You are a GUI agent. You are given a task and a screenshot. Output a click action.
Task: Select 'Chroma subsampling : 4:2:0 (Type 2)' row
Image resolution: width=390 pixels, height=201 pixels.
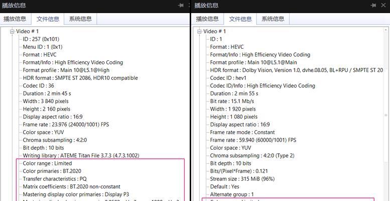click(x=252, y=156)
